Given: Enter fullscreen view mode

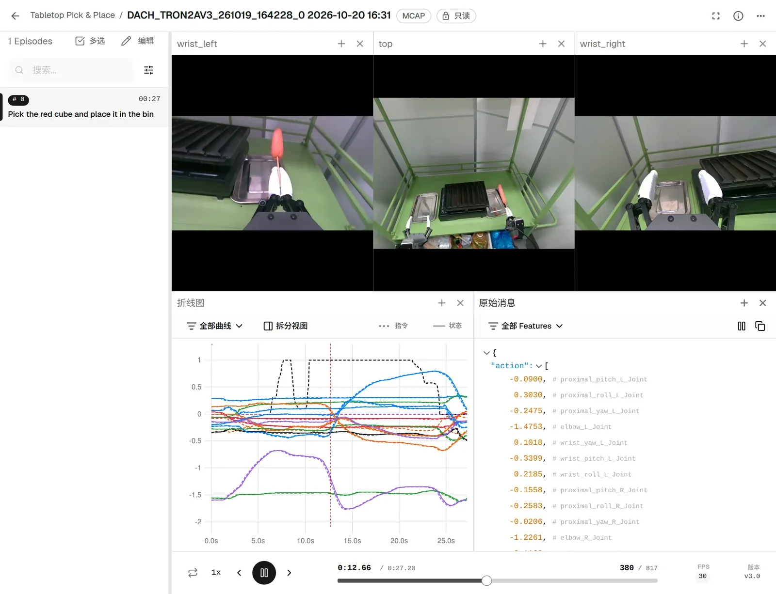Looking at the screenshot, I should tap(716, 16).
